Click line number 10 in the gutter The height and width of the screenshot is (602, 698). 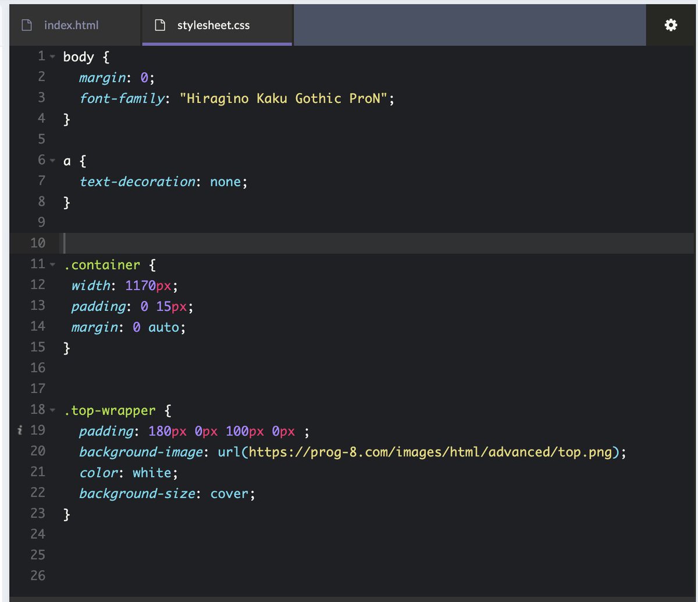tap(37, 243)
